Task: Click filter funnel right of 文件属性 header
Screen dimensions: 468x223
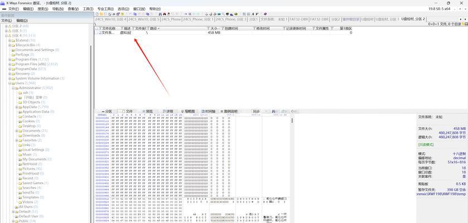Action: coord(332,28)
